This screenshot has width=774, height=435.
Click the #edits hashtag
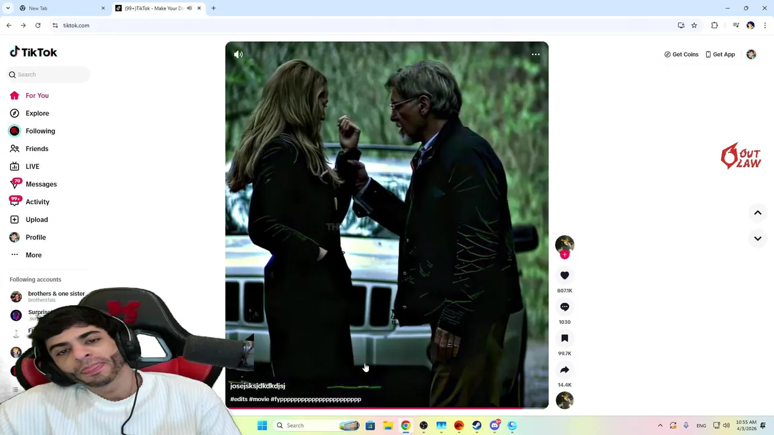(239, 399)
